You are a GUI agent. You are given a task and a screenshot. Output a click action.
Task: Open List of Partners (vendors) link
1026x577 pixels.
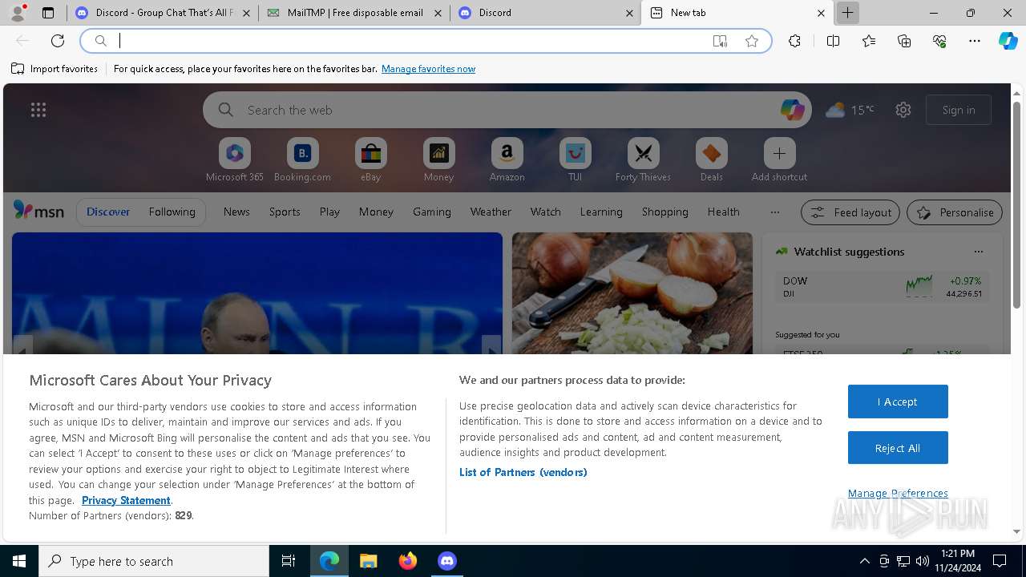[x=523, y=472]
